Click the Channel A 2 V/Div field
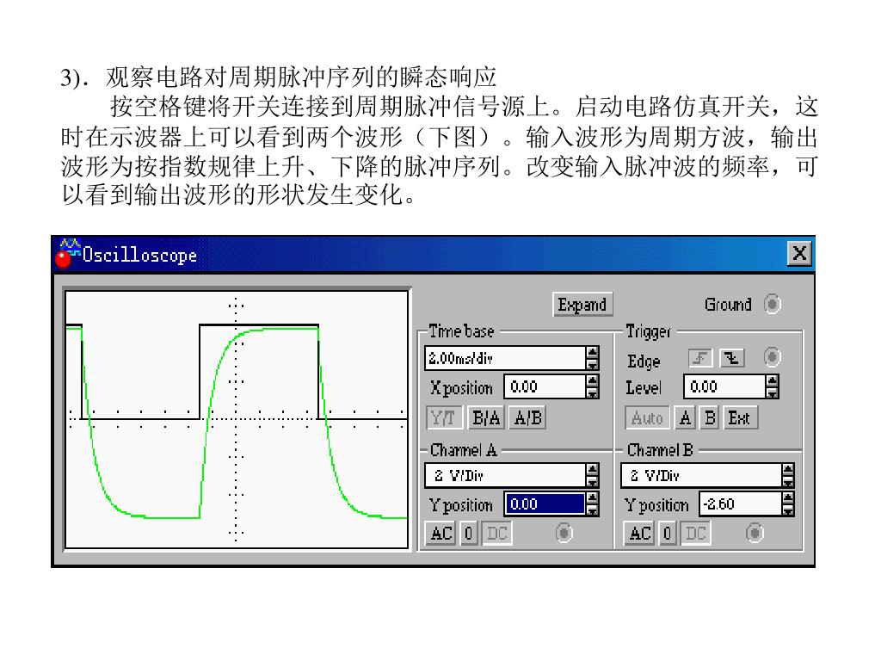Screen dimensions: 881x661 pos(504,475)
